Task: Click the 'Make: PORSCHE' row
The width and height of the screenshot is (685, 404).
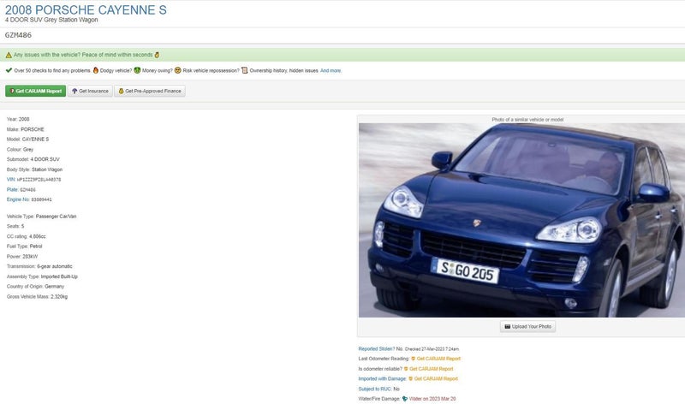Action: [26, 129]
